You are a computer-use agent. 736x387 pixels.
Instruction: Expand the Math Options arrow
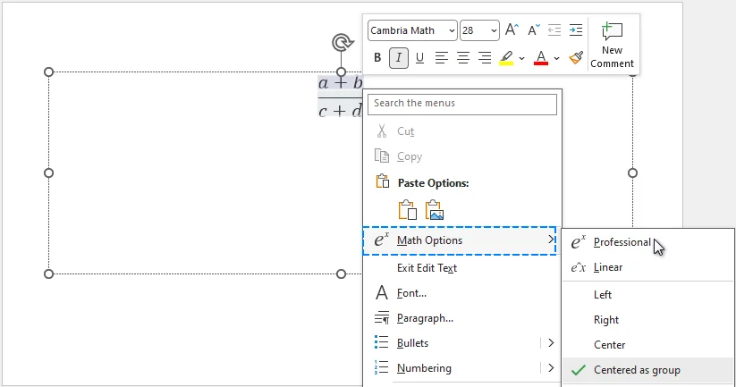click(551, 240)
